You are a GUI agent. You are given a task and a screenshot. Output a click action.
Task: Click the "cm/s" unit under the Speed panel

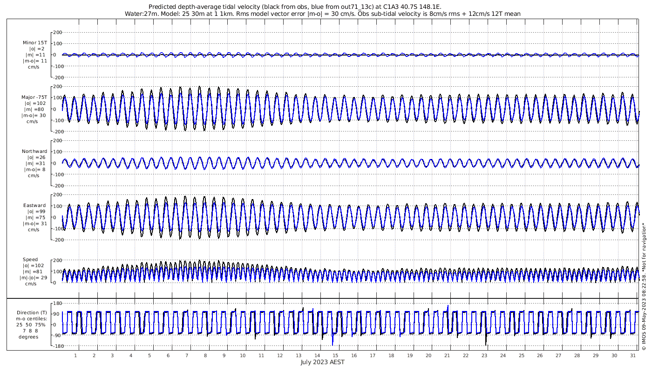coord(31,284)
